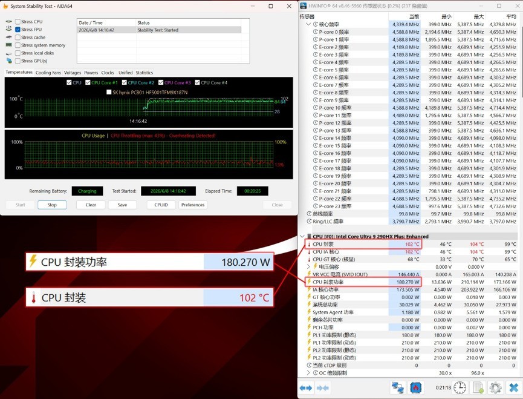Viewport: 523px width, 399px height.
Task: Click the lightning icon of System Agent 功率 row
Action: click(309, 312)
